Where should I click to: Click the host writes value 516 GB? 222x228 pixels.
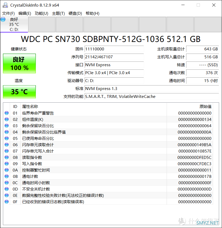202,57
